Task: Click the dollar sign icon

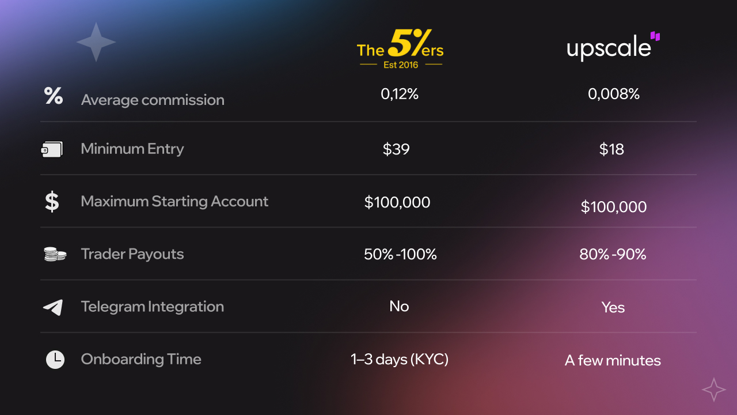Action: coord(52,202)
